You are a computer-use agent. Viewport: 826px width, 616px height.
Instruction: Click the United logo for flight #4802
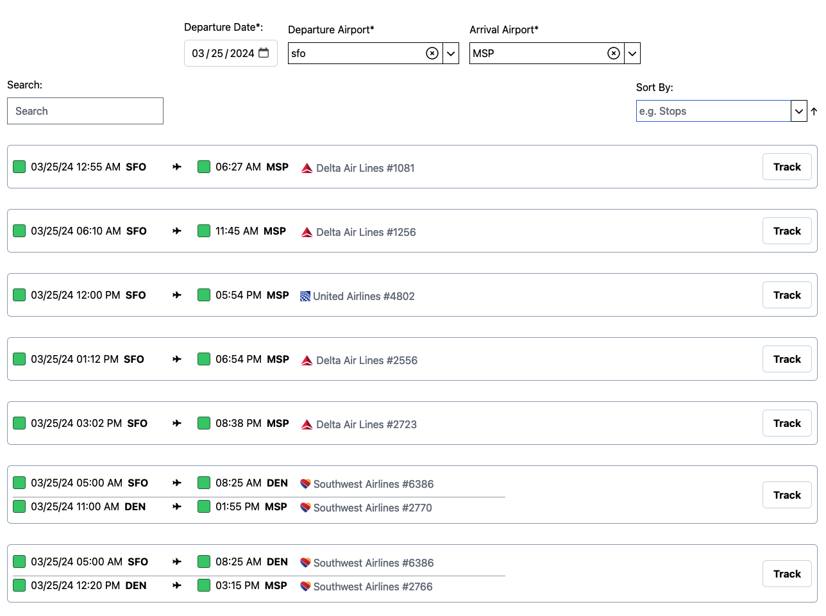click(305, 296)
